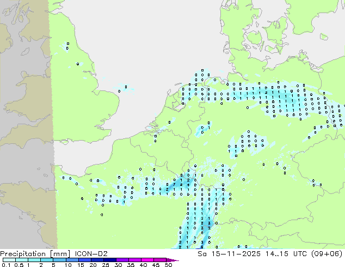Click the '50' legend scale label
345x267 pixels.
click(168, 265)
